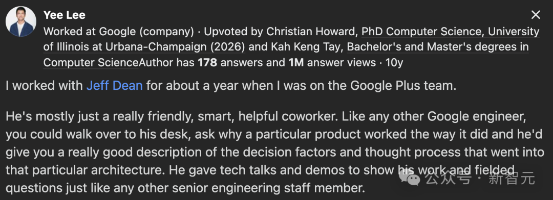Open the Yee Lee author name
The image size is (553, 200).
tap(65, 15)
